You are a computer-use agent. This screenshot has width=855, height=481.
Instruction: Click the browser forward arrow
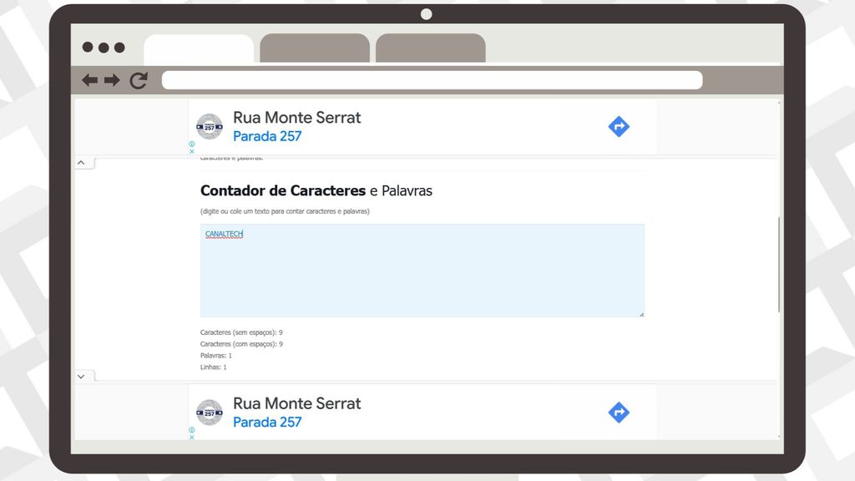[x=112, y=80]
